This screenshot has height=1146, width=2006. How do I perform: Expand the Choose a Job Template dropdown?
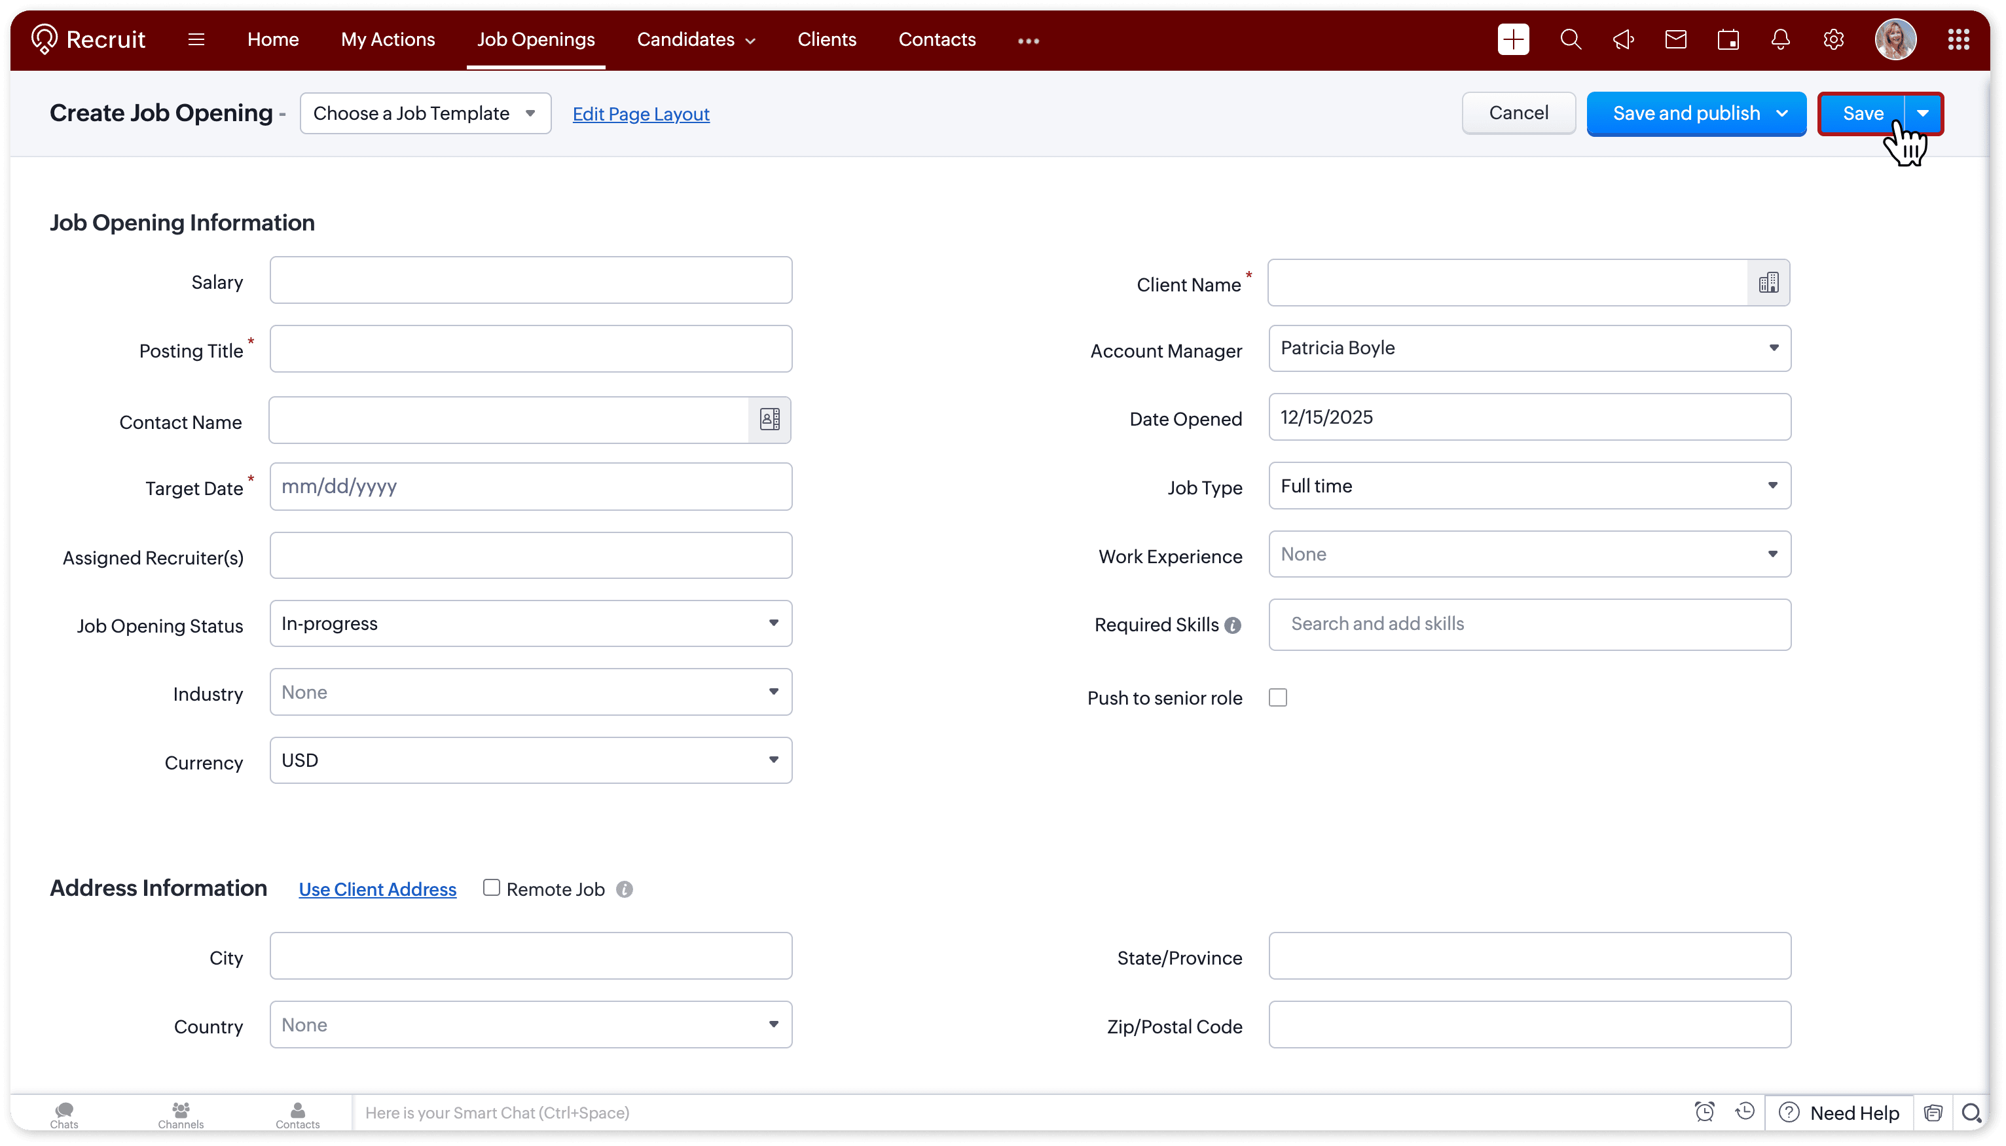tap(425, 113)
